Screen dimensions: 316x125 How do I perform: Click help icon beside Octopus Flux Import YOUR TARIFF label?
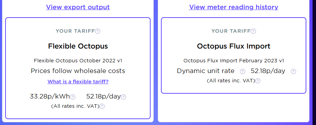point(253,31)
